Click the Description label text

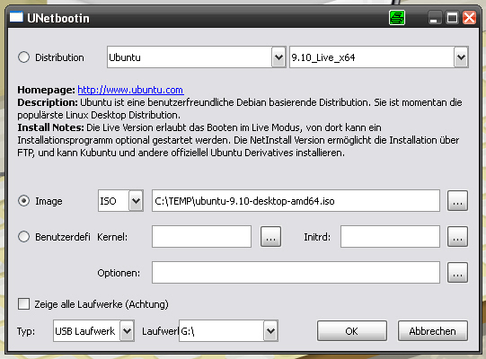coord(48,102)
